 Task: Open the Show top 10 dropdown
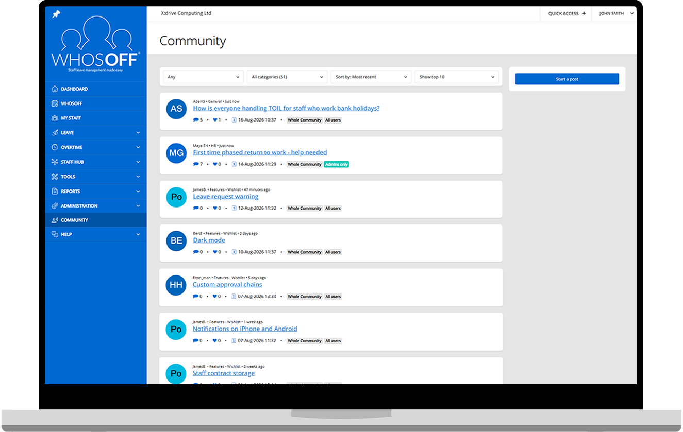(457, 77)
